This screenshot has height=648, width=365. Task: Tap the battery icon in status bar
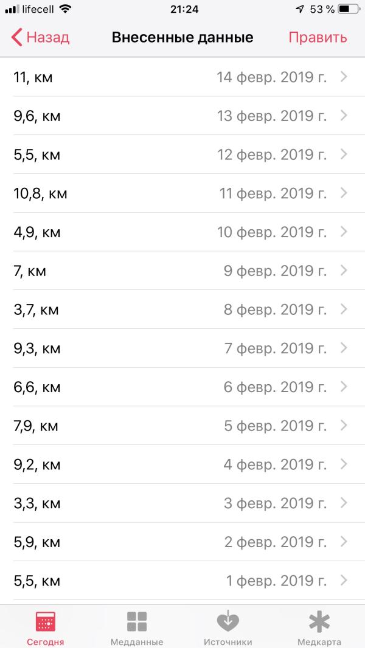[x=349, y=9]
